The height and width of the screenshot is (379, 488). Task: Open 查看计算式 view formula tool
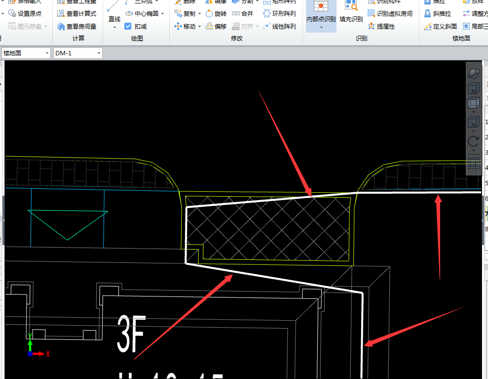click(x=77, y=13)
